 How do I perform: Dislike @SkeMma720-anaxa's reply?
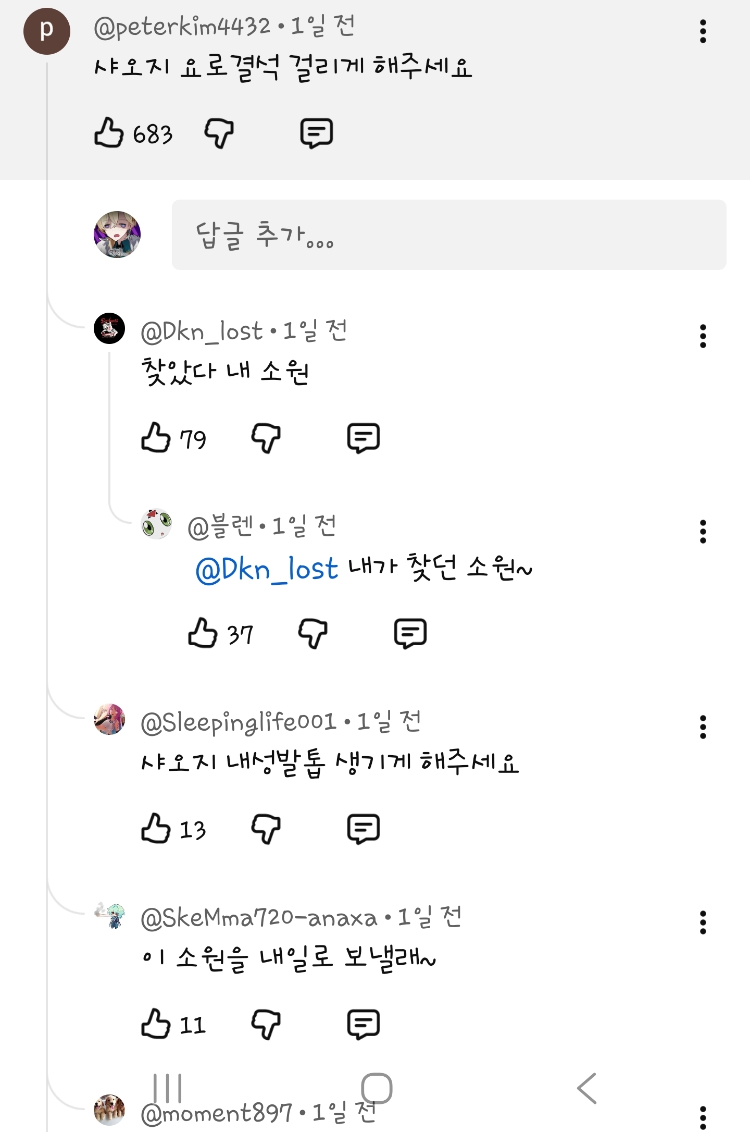[x=266, y=1024]
